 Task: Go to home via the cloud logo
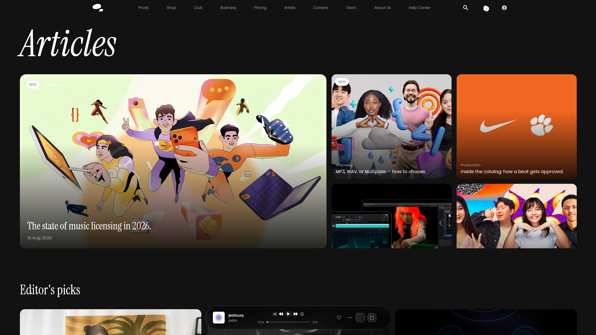[98, 8]
